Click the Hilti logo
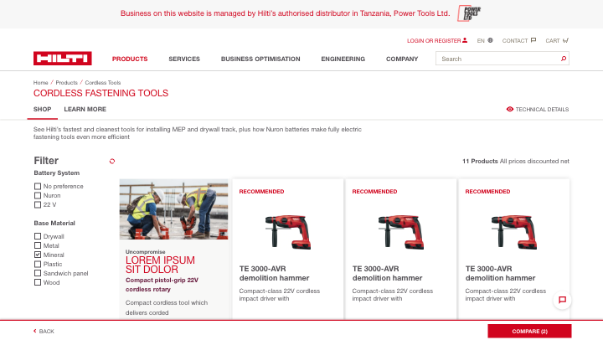This screenshot has height=340, width=603. [63, 59]
